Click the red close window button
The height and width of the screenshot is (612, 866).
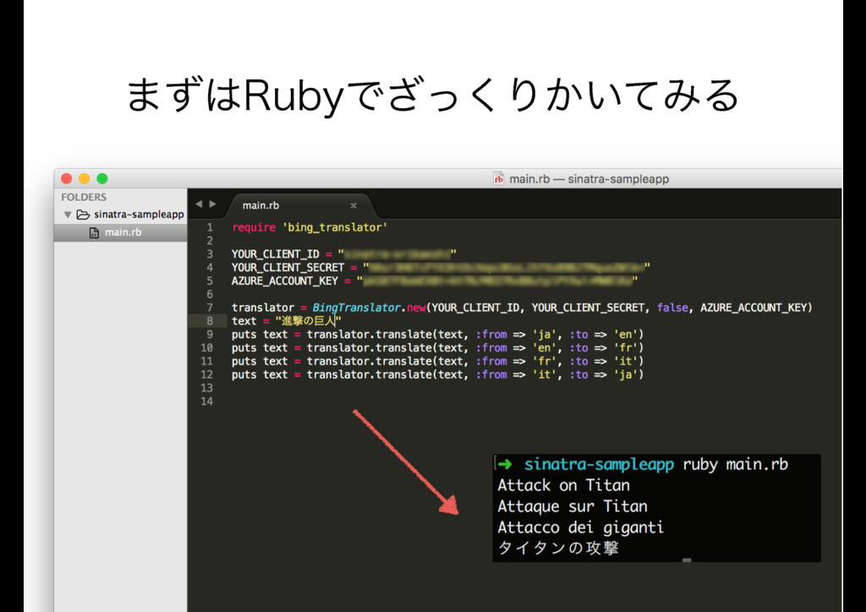67,178
